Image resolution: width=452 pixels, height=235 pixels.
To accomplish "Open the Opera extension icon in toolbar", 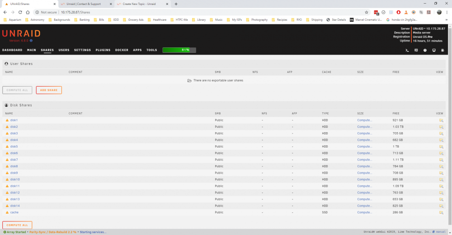I will tap(398, 12).
